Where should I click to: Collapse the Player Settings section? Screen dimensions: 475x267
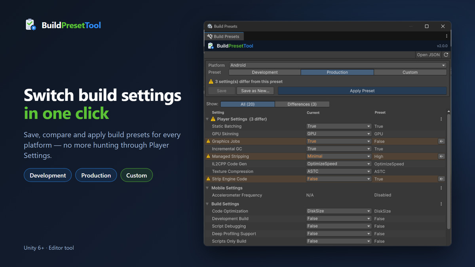click(x=207, y=119)
